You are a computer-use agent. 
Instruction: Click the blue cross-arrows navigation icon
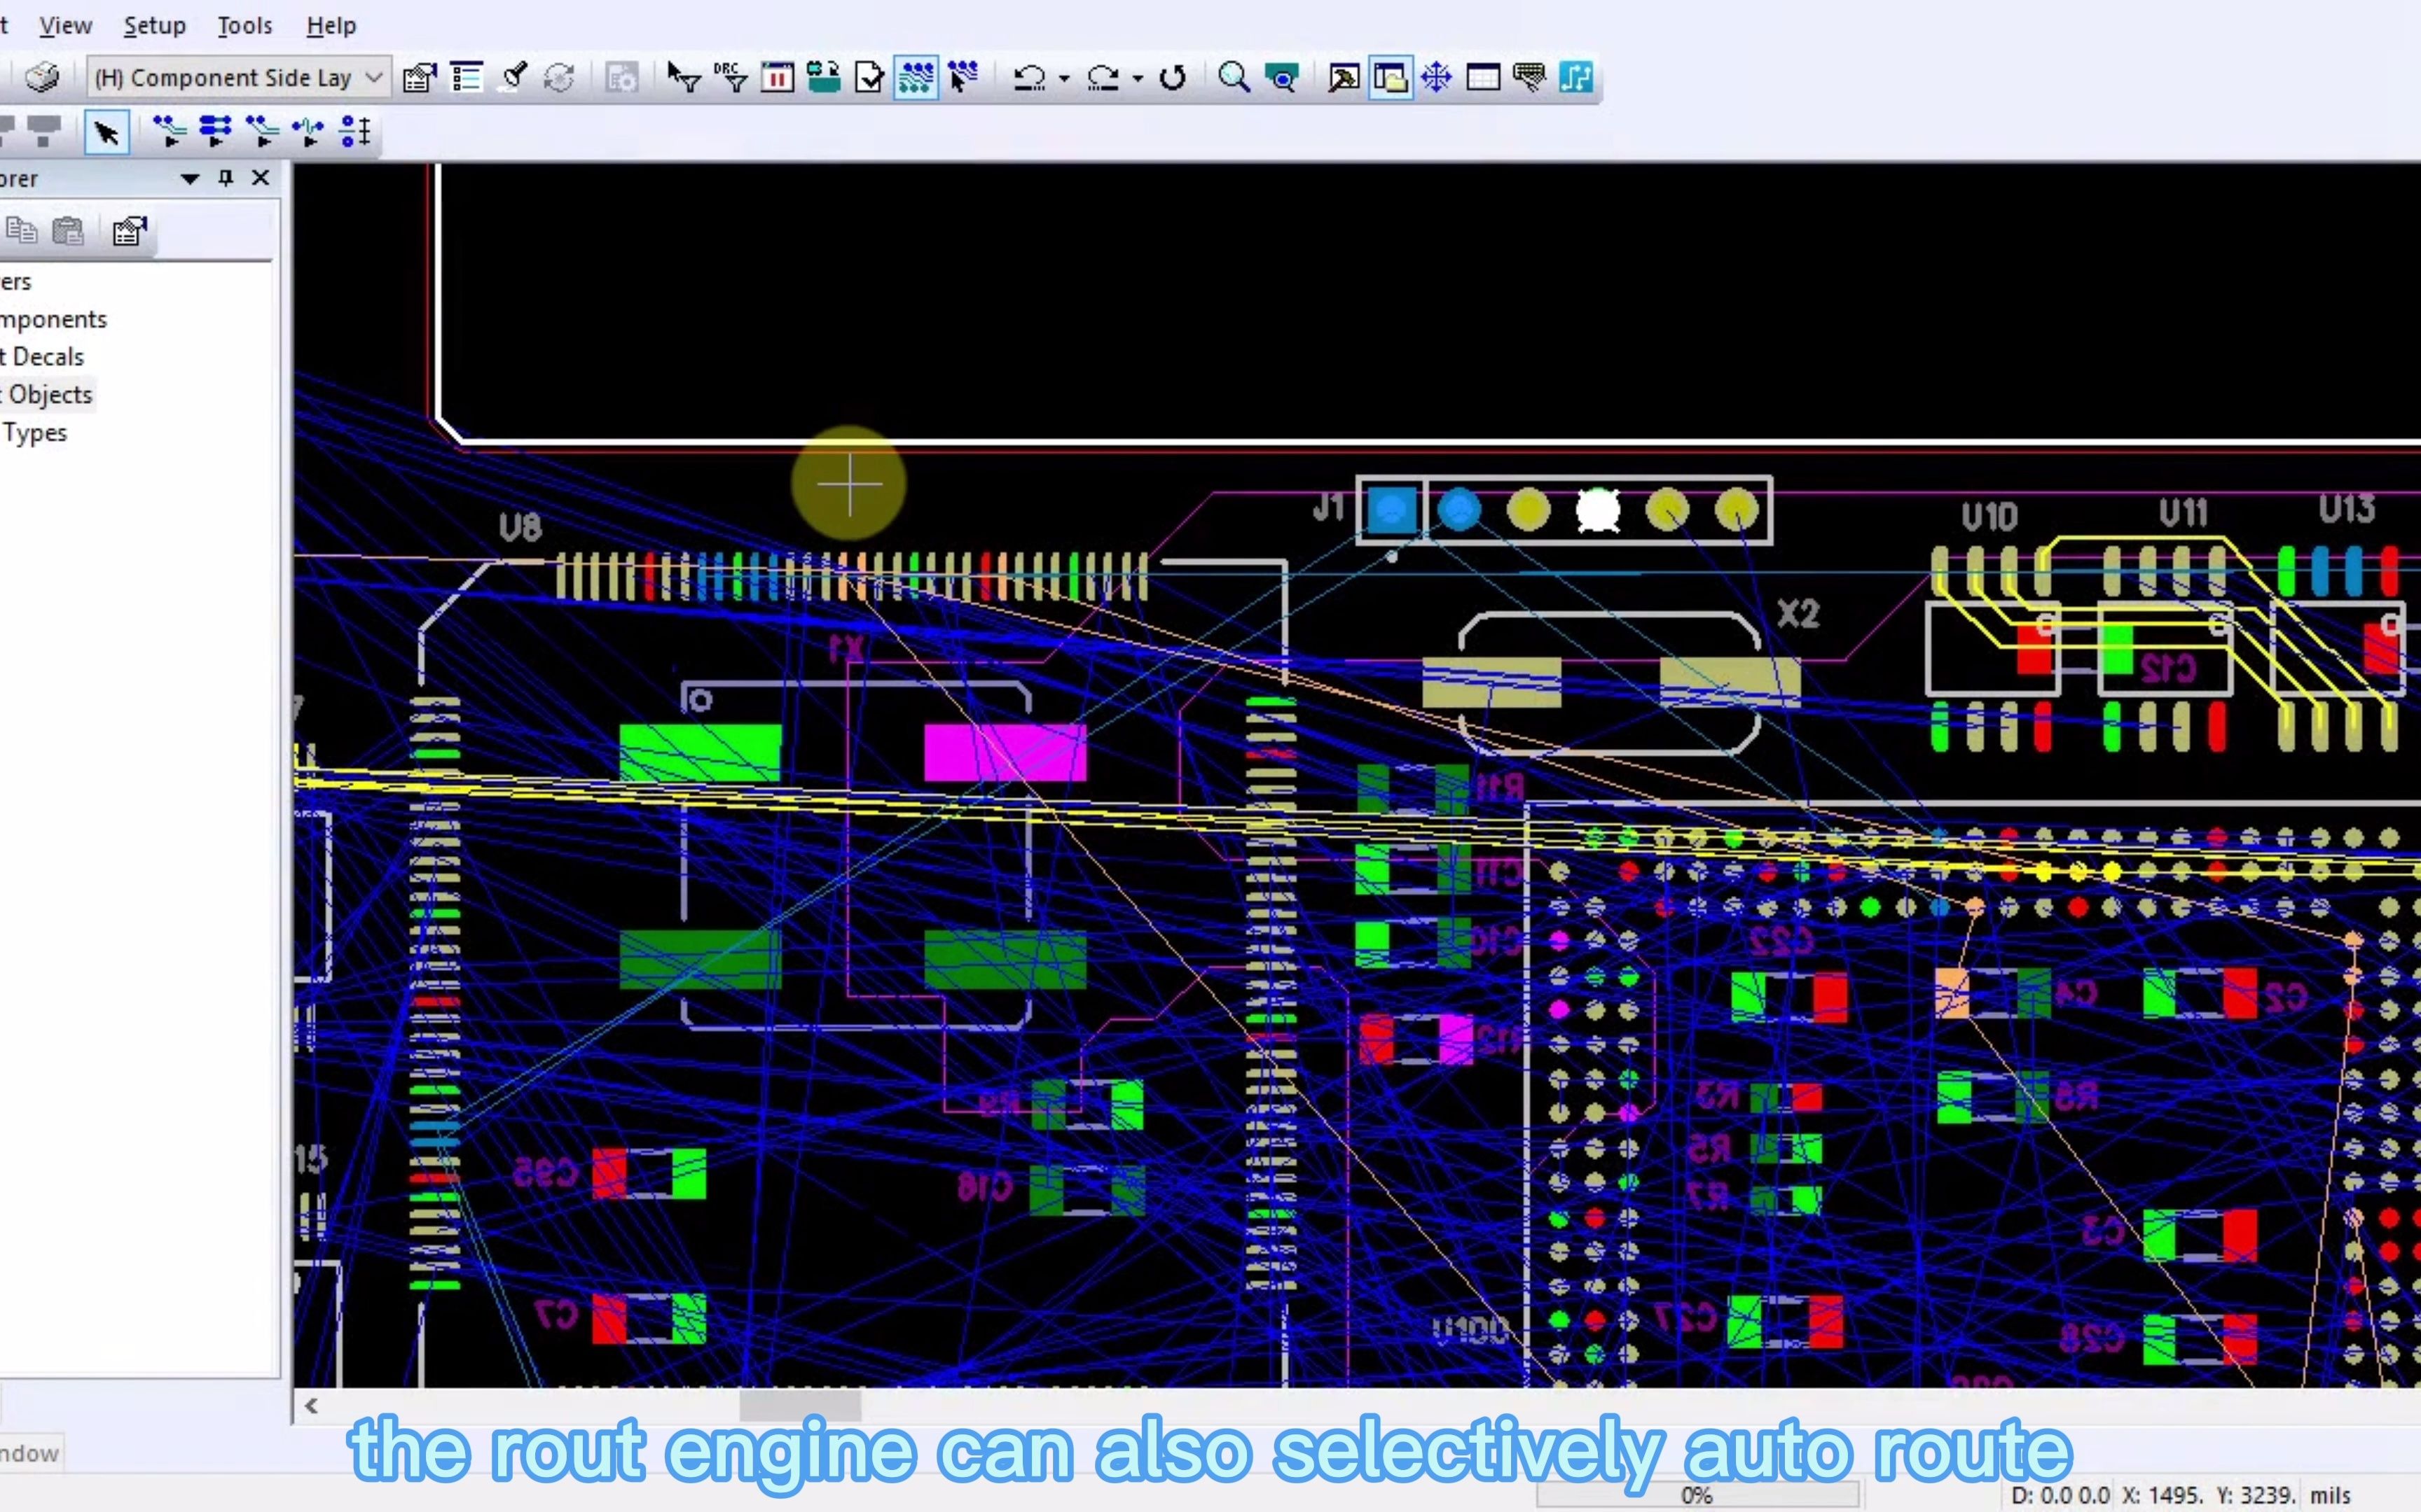1437,77
